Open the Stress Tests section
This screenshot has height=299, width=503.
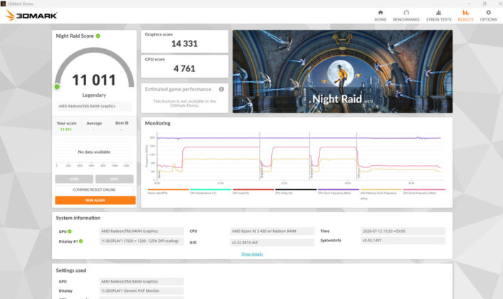point(438,16)
